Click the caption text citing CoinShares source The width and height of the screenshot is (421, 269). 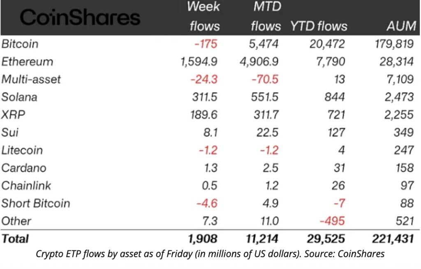point(210,254)
